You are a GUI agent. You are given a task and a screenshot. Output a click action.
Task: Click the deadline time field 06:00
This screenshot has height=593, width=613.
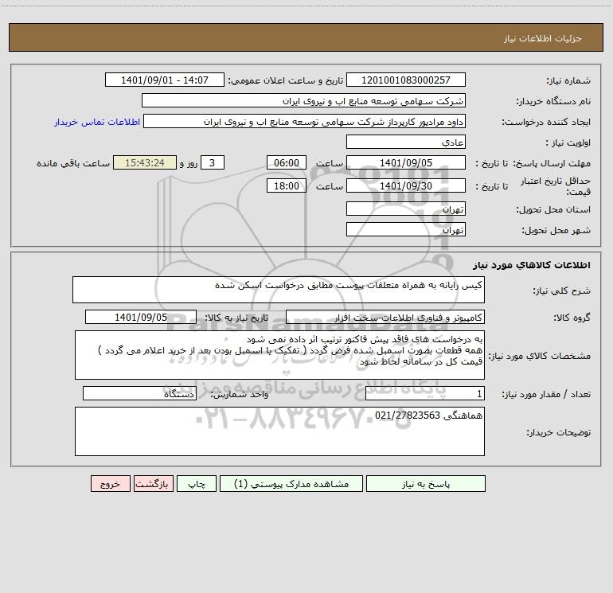tap(286, 162)
